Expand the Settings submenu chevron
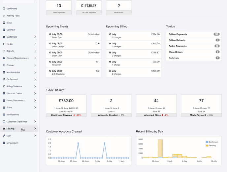Image resolution: width=227 pixels, height=172 pixels. [35, 129]
